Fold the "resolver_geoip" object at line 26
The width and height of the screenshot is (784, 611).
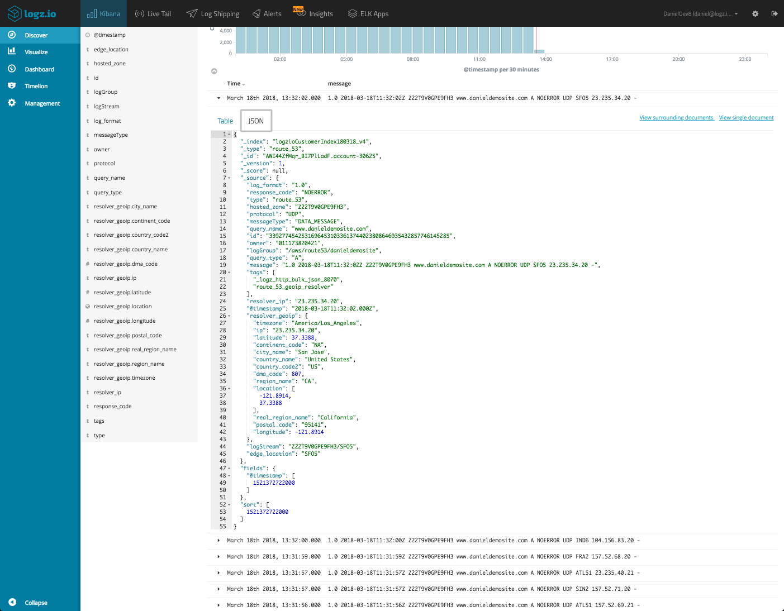[229, 316]
